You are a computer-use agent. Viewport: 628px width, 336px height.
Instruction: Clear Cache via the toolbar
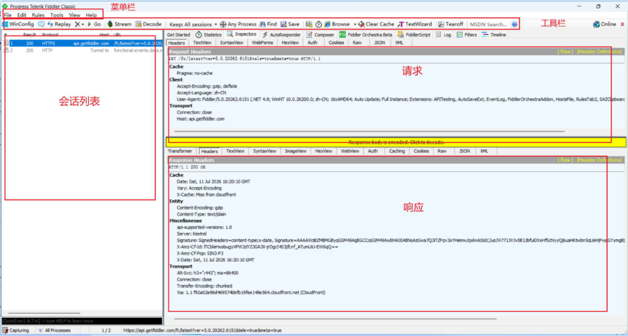(x=376, y=24)
